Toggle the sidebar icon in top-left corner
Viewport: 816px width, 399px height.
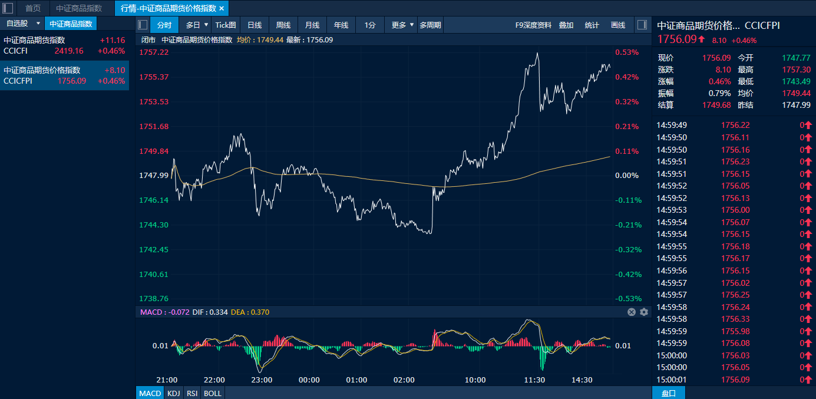[x=8, y=8]
